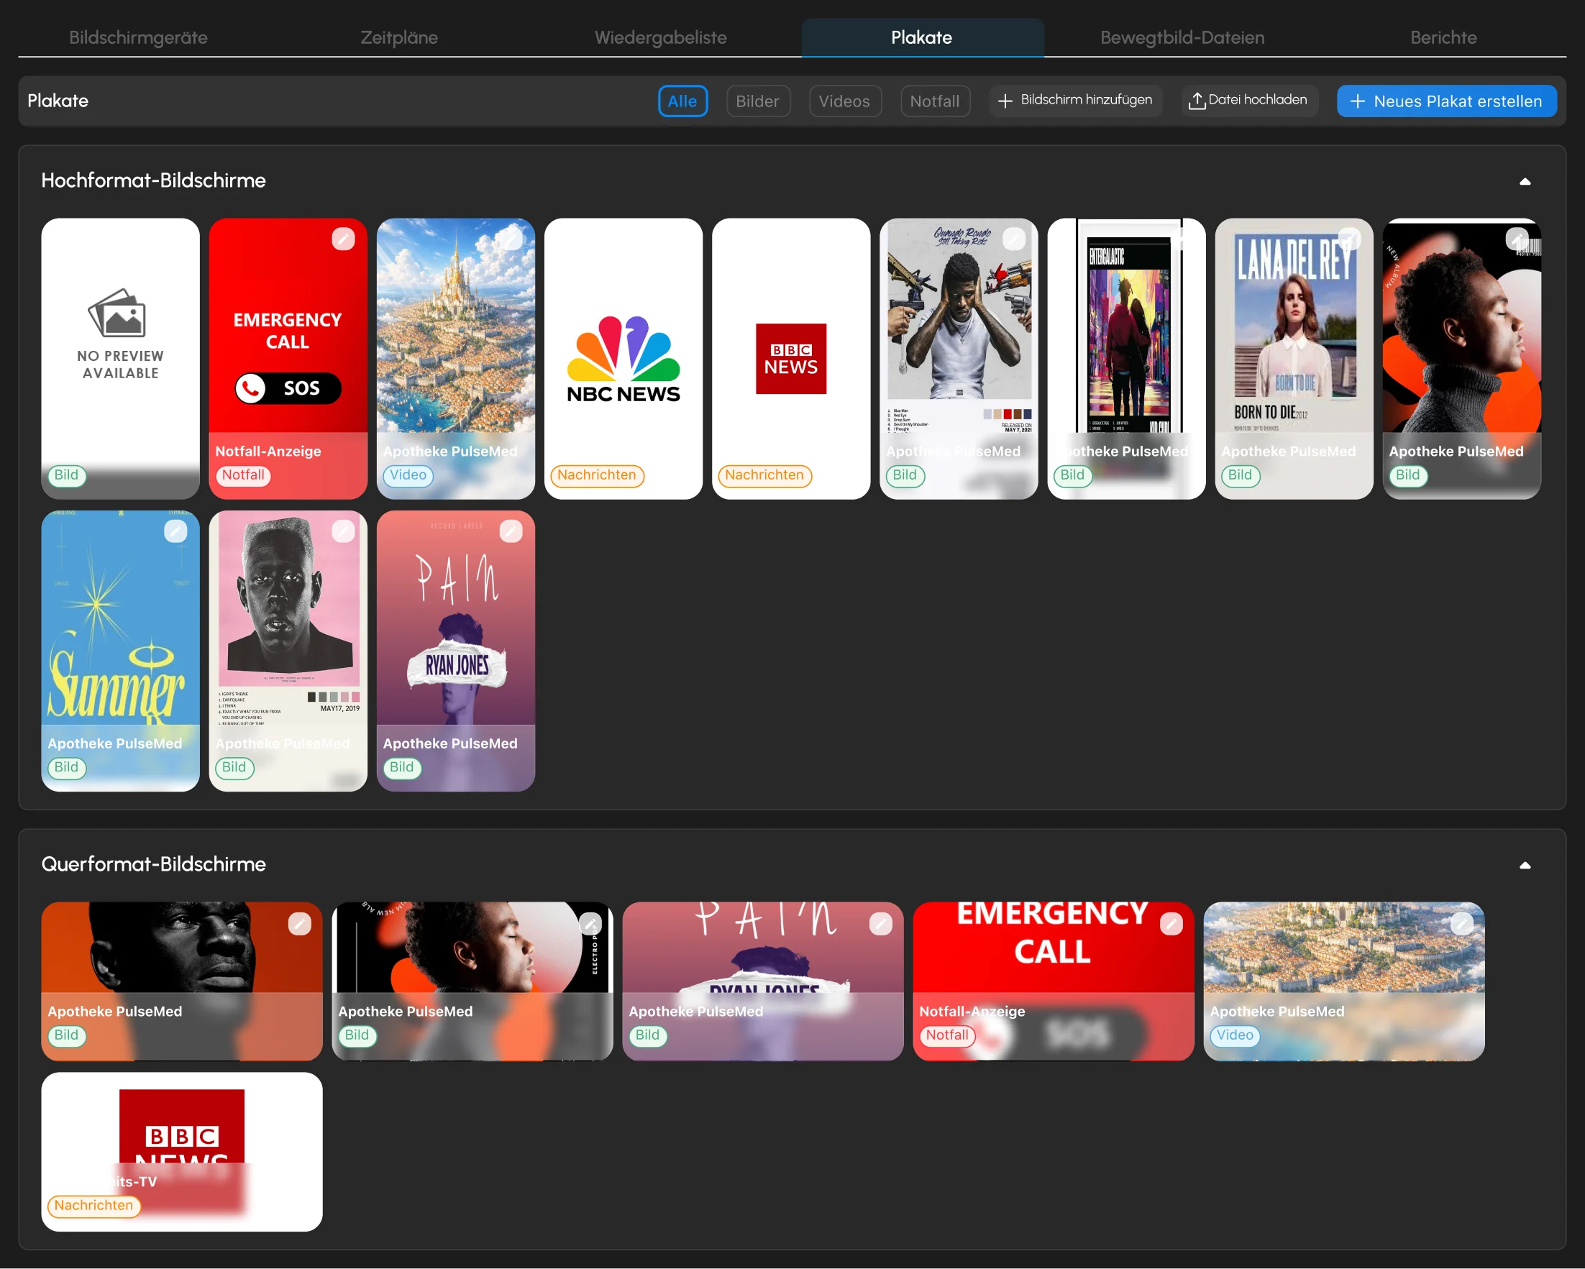Edit the landscape orange face poster

[x=299, y=924]
